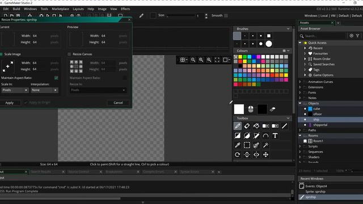Open the Layouts menu
Viewport: 363px width, 204px height.
(78, 9)
